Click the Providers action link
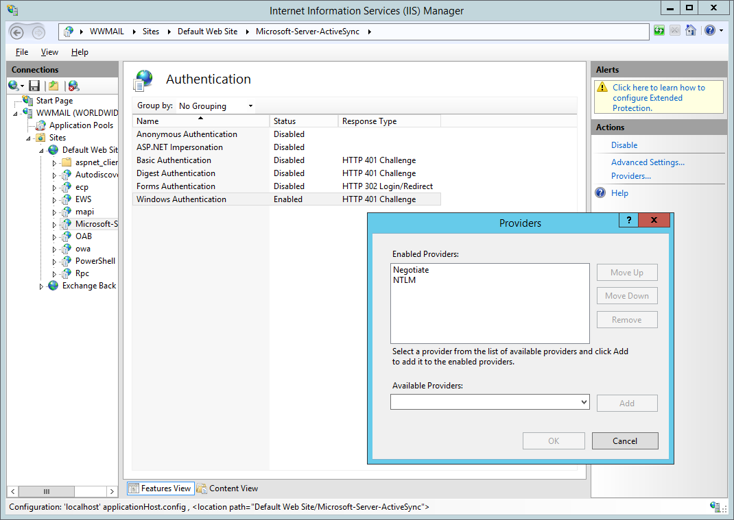This screenshot has width=734, height=520. [630, 176]
